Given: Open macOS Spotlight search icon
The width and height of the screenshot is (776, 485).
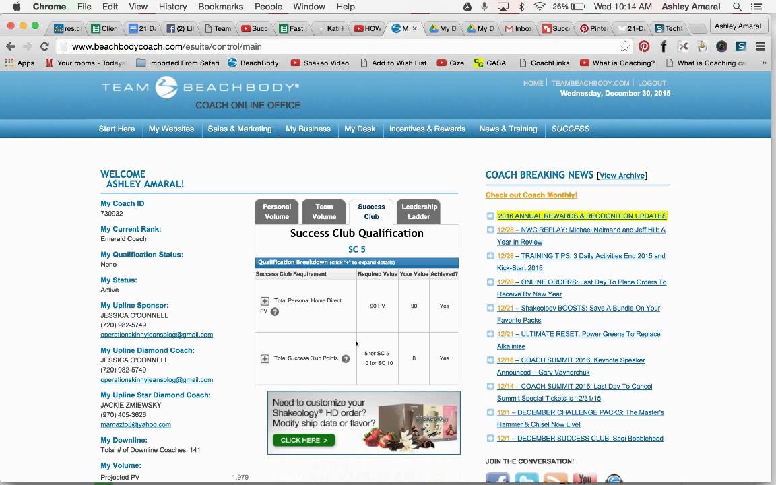Looking at the screenshot, I should pos(737,7).
